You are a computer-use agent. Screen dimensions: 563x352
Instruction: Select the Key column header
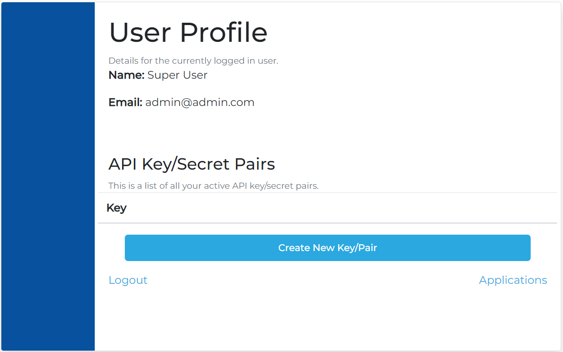click(x=117, y=208)
